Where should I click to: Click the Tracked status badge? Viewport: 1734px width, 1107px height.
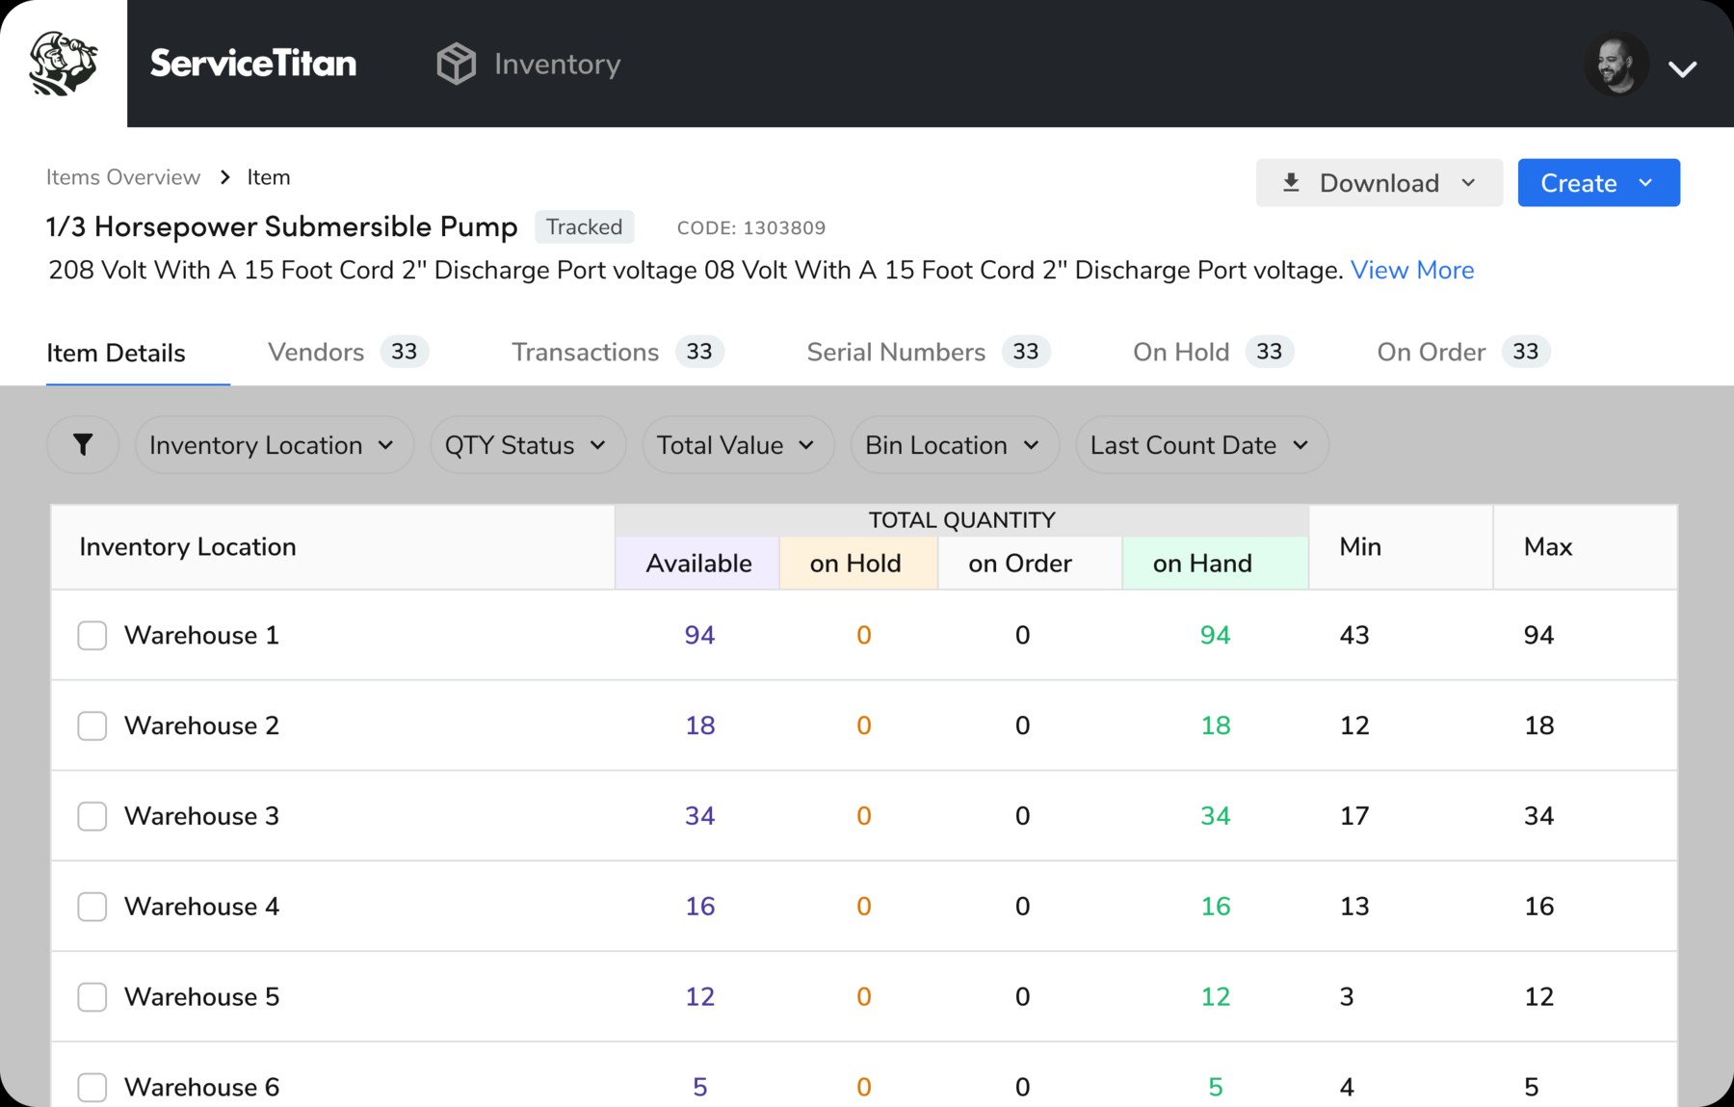click(x=584, y=227)
